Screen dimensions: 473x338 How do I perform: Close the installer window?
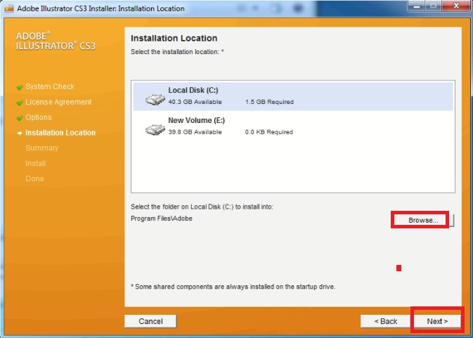point(456,6)
